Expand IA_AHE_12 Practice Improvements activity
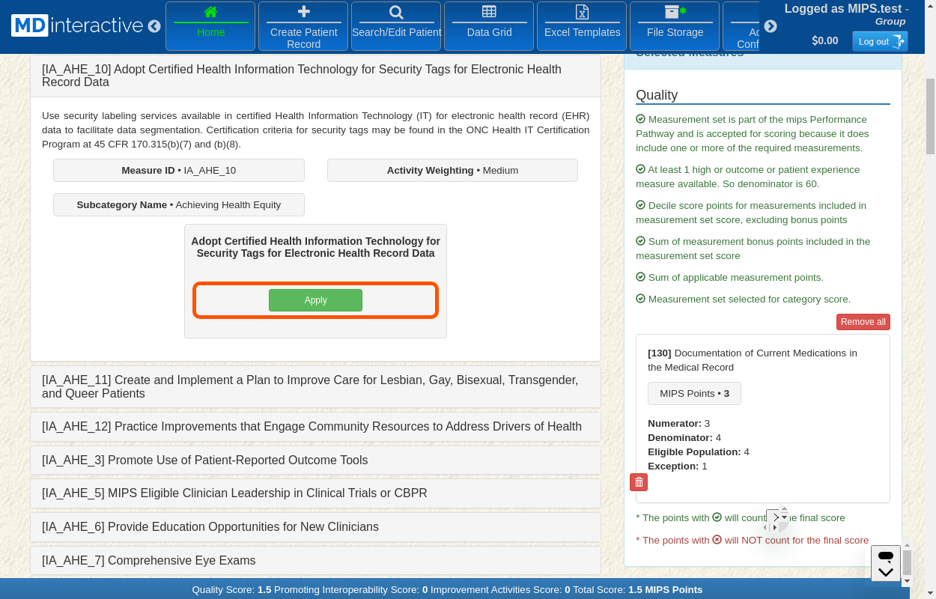936x599 pixels. point(315,427)
